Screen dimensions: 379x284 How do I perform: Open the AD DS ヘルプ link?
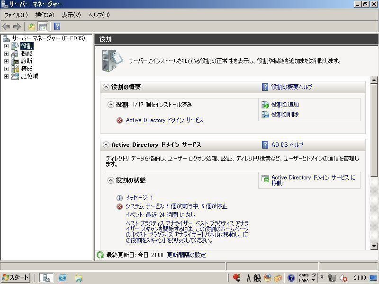[288, 145]
